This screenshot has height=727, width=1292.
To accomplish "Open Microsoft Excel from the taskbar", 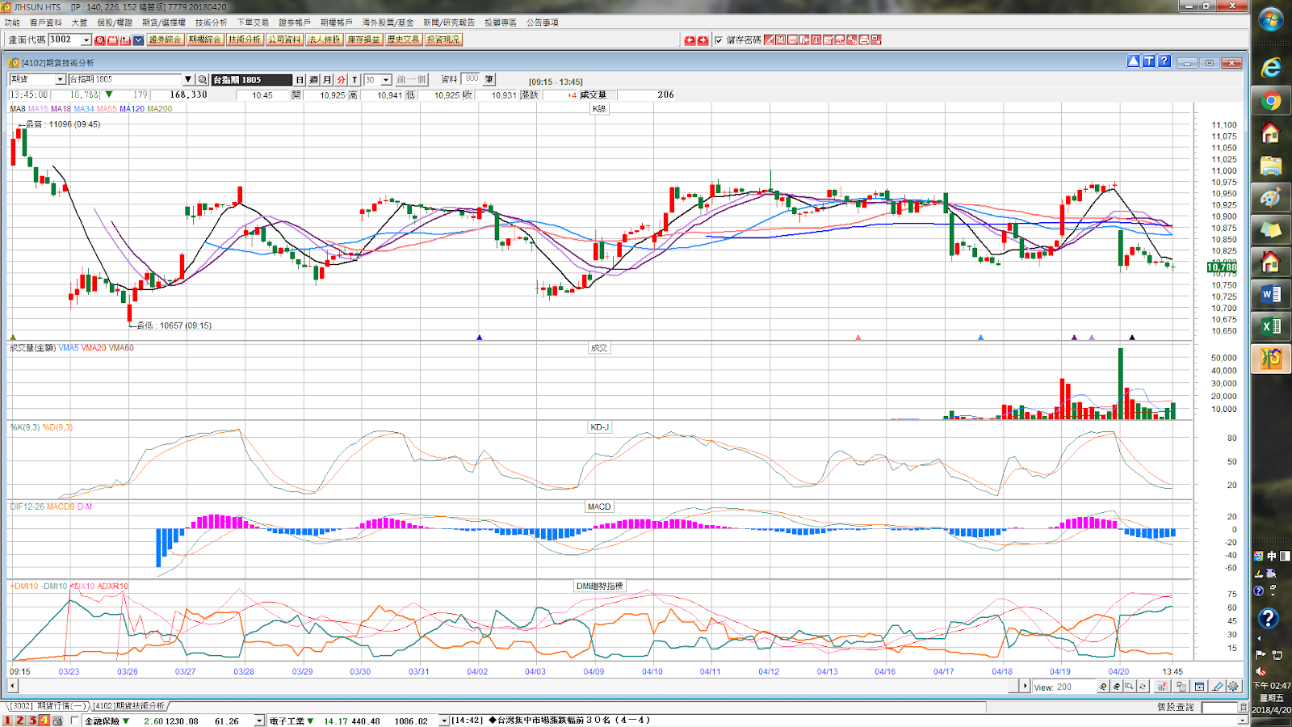I will point(1271,326).
